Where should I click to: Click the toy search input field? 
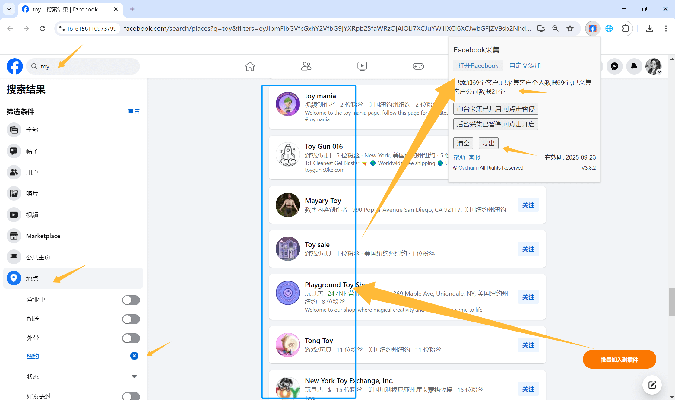[83, 66]
